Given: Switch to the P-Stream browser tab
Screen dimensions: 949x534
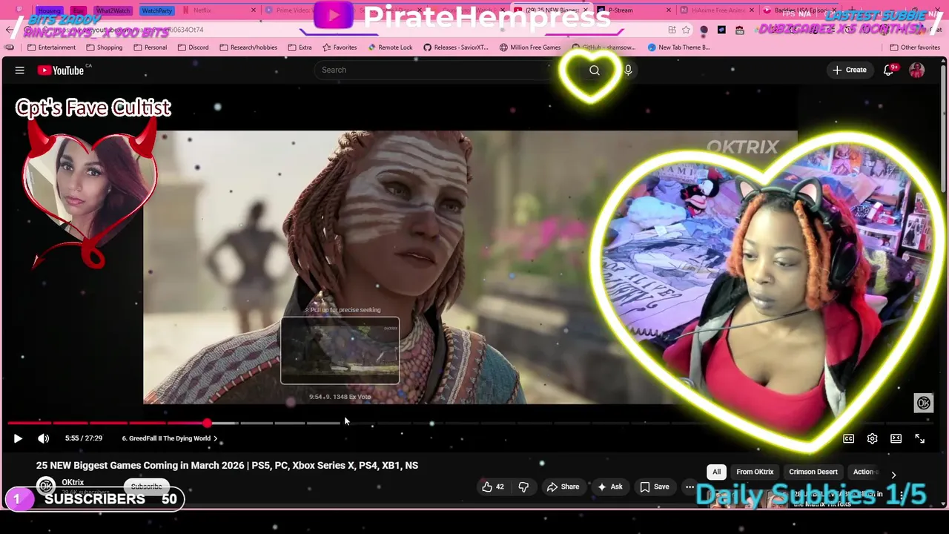Looking at the screenshot, I should [634, 10].
